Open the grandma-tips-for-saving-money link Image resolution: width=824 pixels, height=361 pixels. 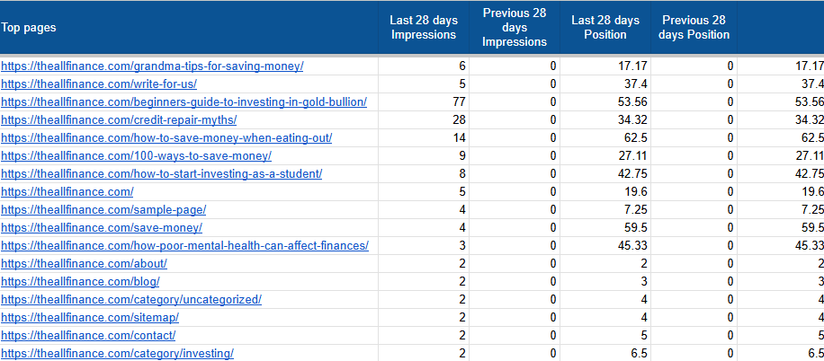pos(152,66)
